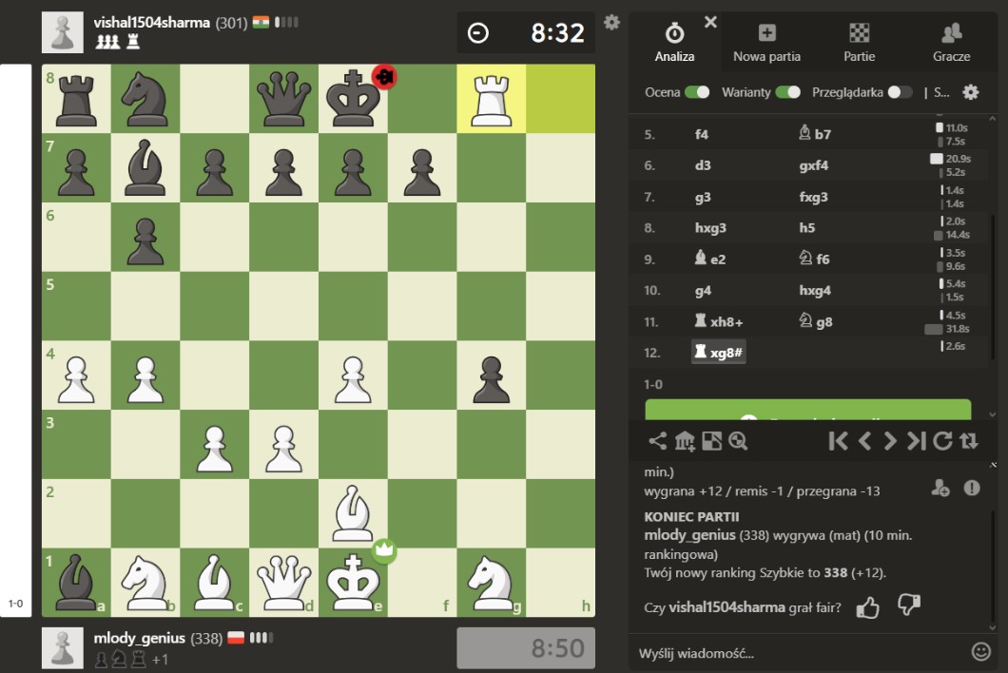Click the share game icon
The image size is (1008, 673).
657,441
